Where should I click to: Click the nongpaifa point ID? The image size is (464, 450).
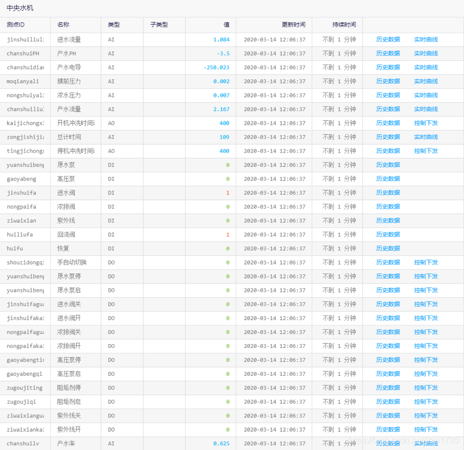click(x=21, y=206)
